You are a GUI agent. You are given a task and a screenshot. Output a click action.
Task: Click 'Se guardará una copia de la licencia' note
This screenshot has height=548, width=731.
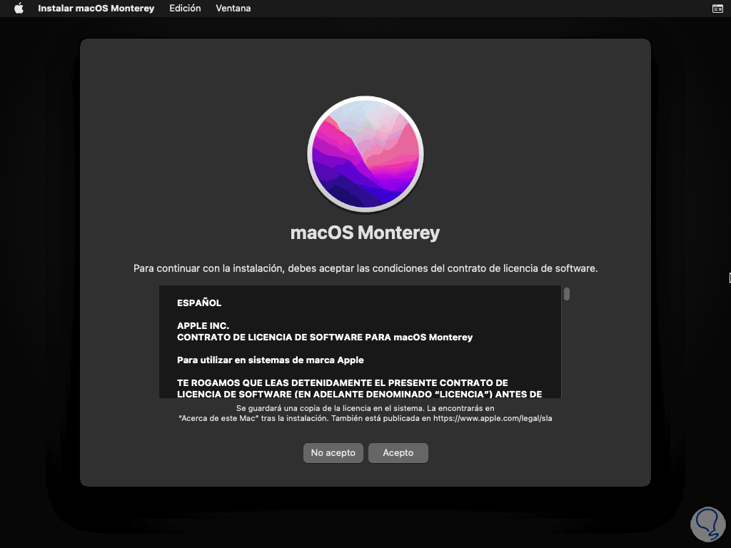pyautogui.click(x=365, y=408)
